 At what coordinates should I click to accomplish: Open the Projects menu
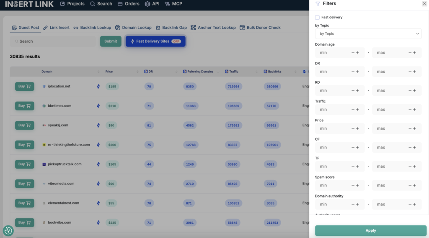pyautogui.click(x=72, y=4)
